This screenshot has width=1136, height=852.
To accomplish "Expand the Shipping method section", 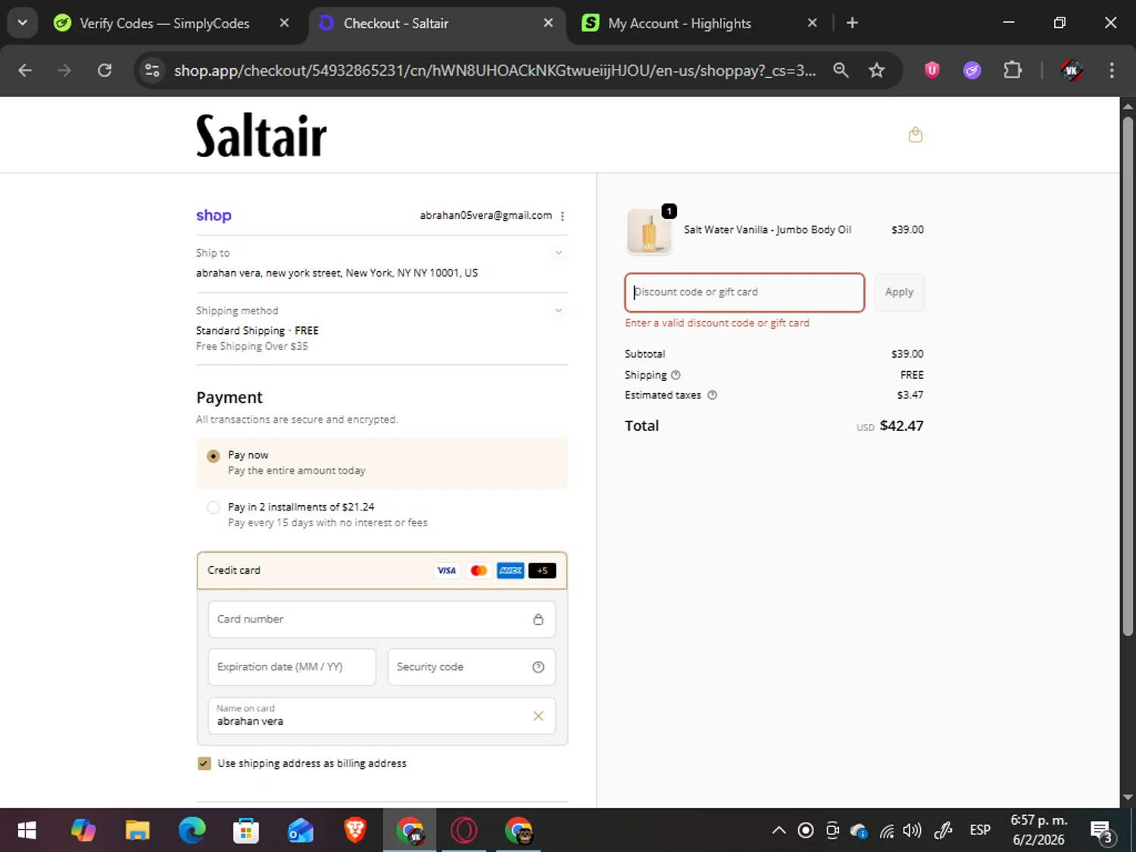I will pos(559,311).
